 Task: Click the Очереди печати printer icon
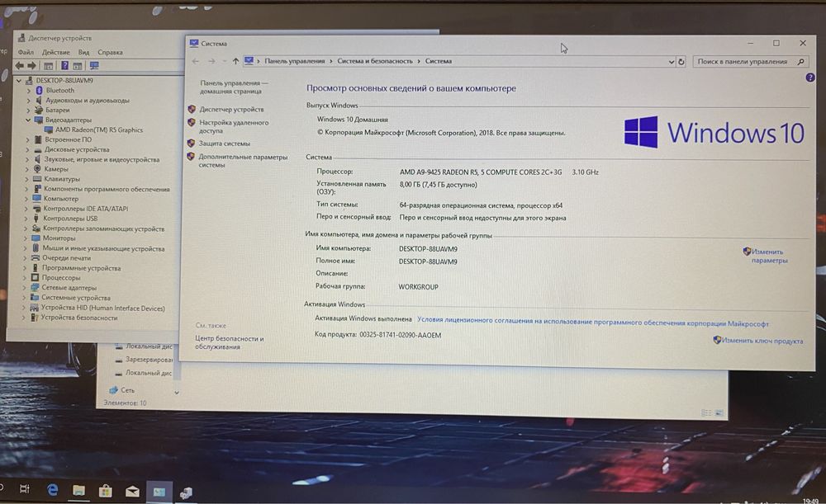click(x=36, y=258)
